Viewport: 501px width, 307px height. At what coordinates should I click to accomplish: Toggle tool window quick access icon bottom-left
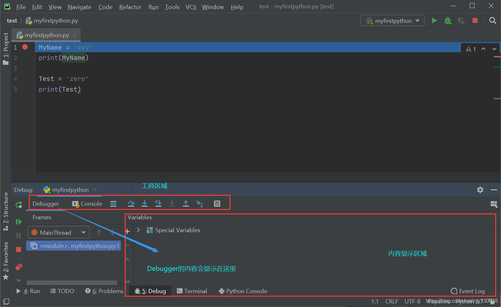coord(6,302)
